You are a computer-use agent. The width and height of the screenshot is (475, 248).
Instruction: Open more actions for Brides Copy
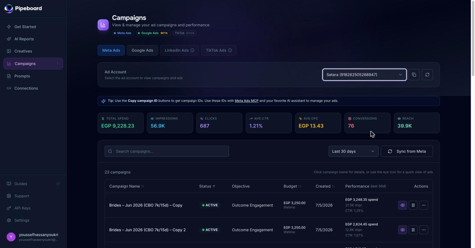tap(424, 205)
